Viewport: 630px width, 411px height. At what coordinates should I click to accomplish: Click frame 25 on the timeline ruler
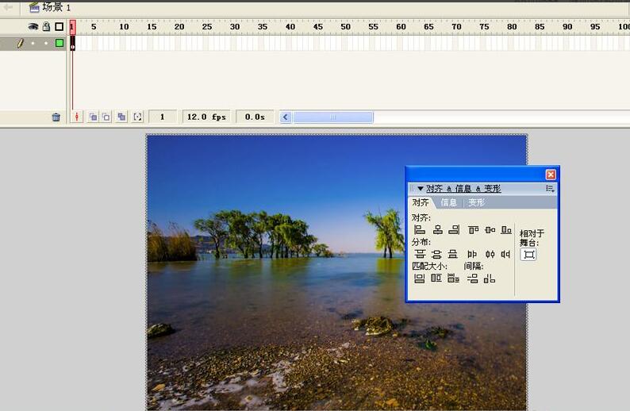206,26
